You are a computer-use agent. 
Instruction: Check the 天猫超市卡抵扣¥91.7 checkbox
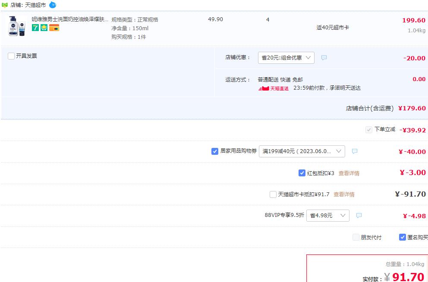[x=273, y=194]
